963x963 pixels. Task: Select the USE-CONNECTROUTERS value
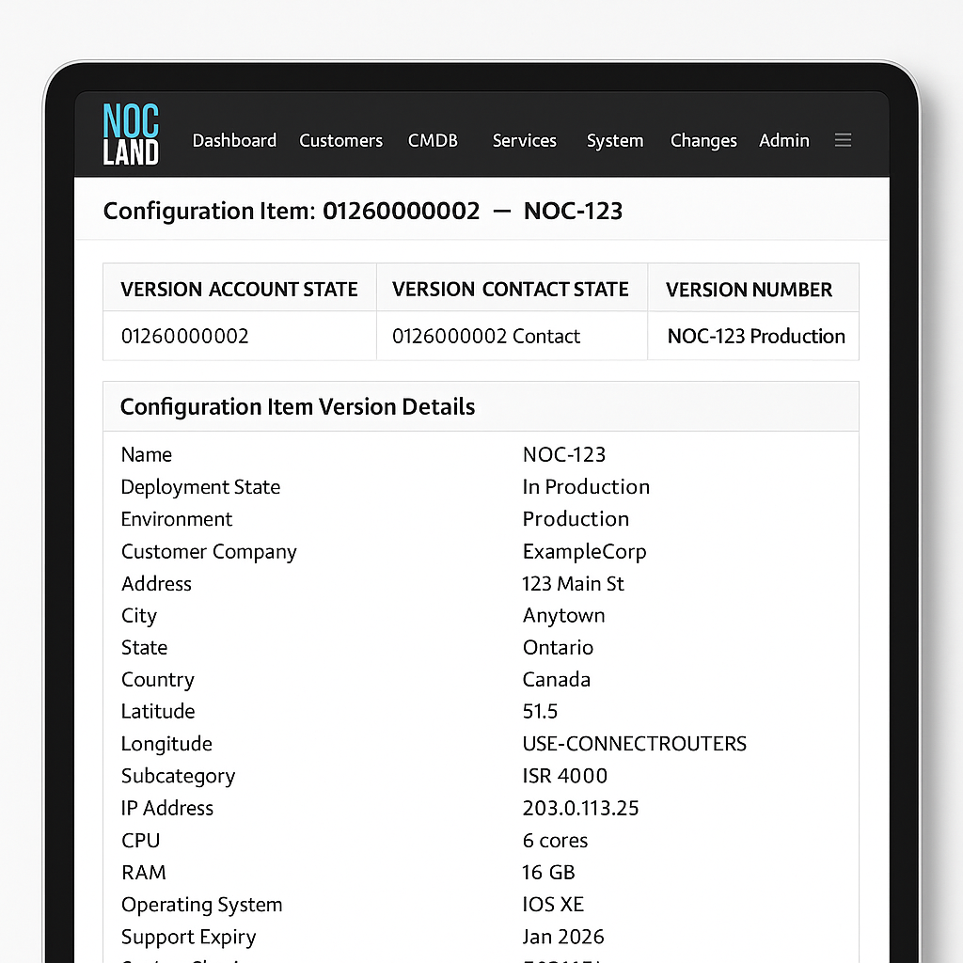635,744
